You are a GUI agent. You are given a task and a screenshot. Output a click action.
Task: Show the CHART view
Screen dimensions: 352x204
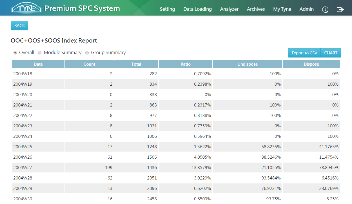point(331,53)
